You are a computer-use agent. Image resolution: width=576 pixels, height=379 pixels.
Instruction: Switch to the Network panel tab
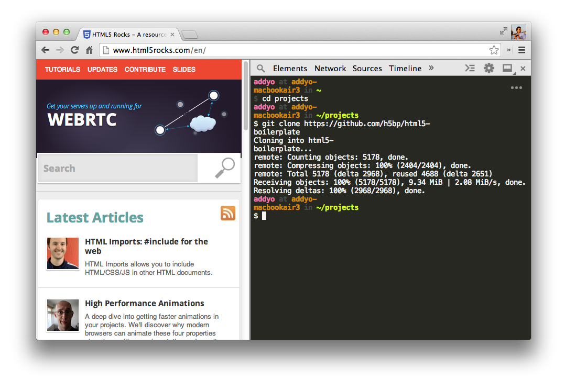click(x=330, y=68)
